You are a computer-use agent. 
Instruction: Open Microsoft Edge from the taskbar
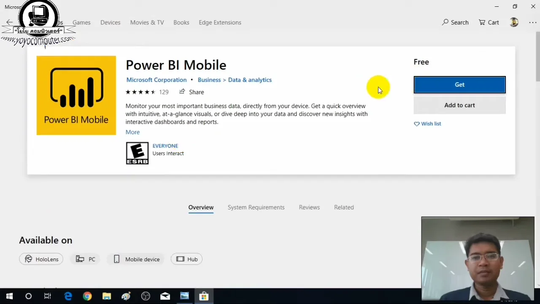point(68,296)
